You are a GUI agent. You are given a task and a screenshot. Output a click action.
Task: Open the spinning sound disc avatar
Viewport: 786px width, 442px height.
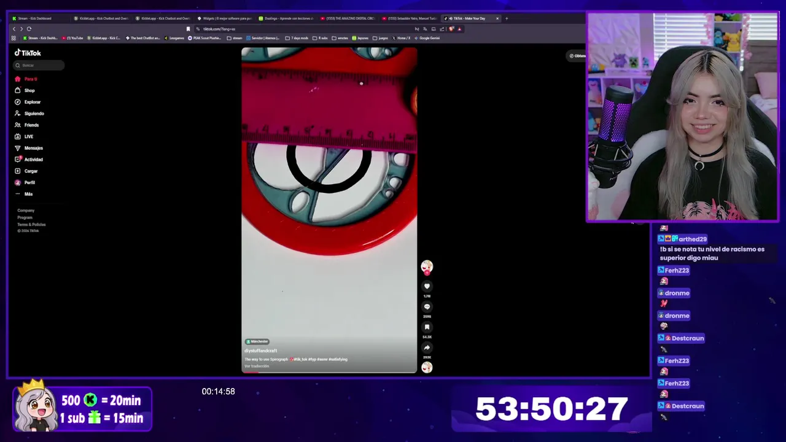coord(427,367)
